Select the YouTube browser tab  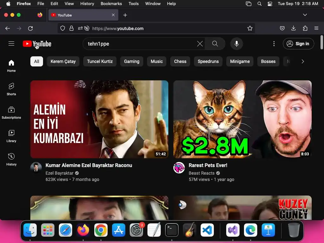click(83, 15)
